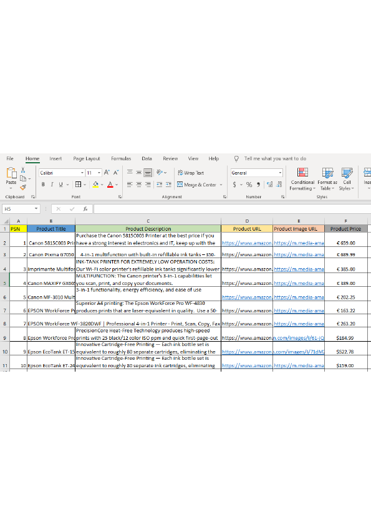Click the Paste clipboard icon

pos(11,173)
